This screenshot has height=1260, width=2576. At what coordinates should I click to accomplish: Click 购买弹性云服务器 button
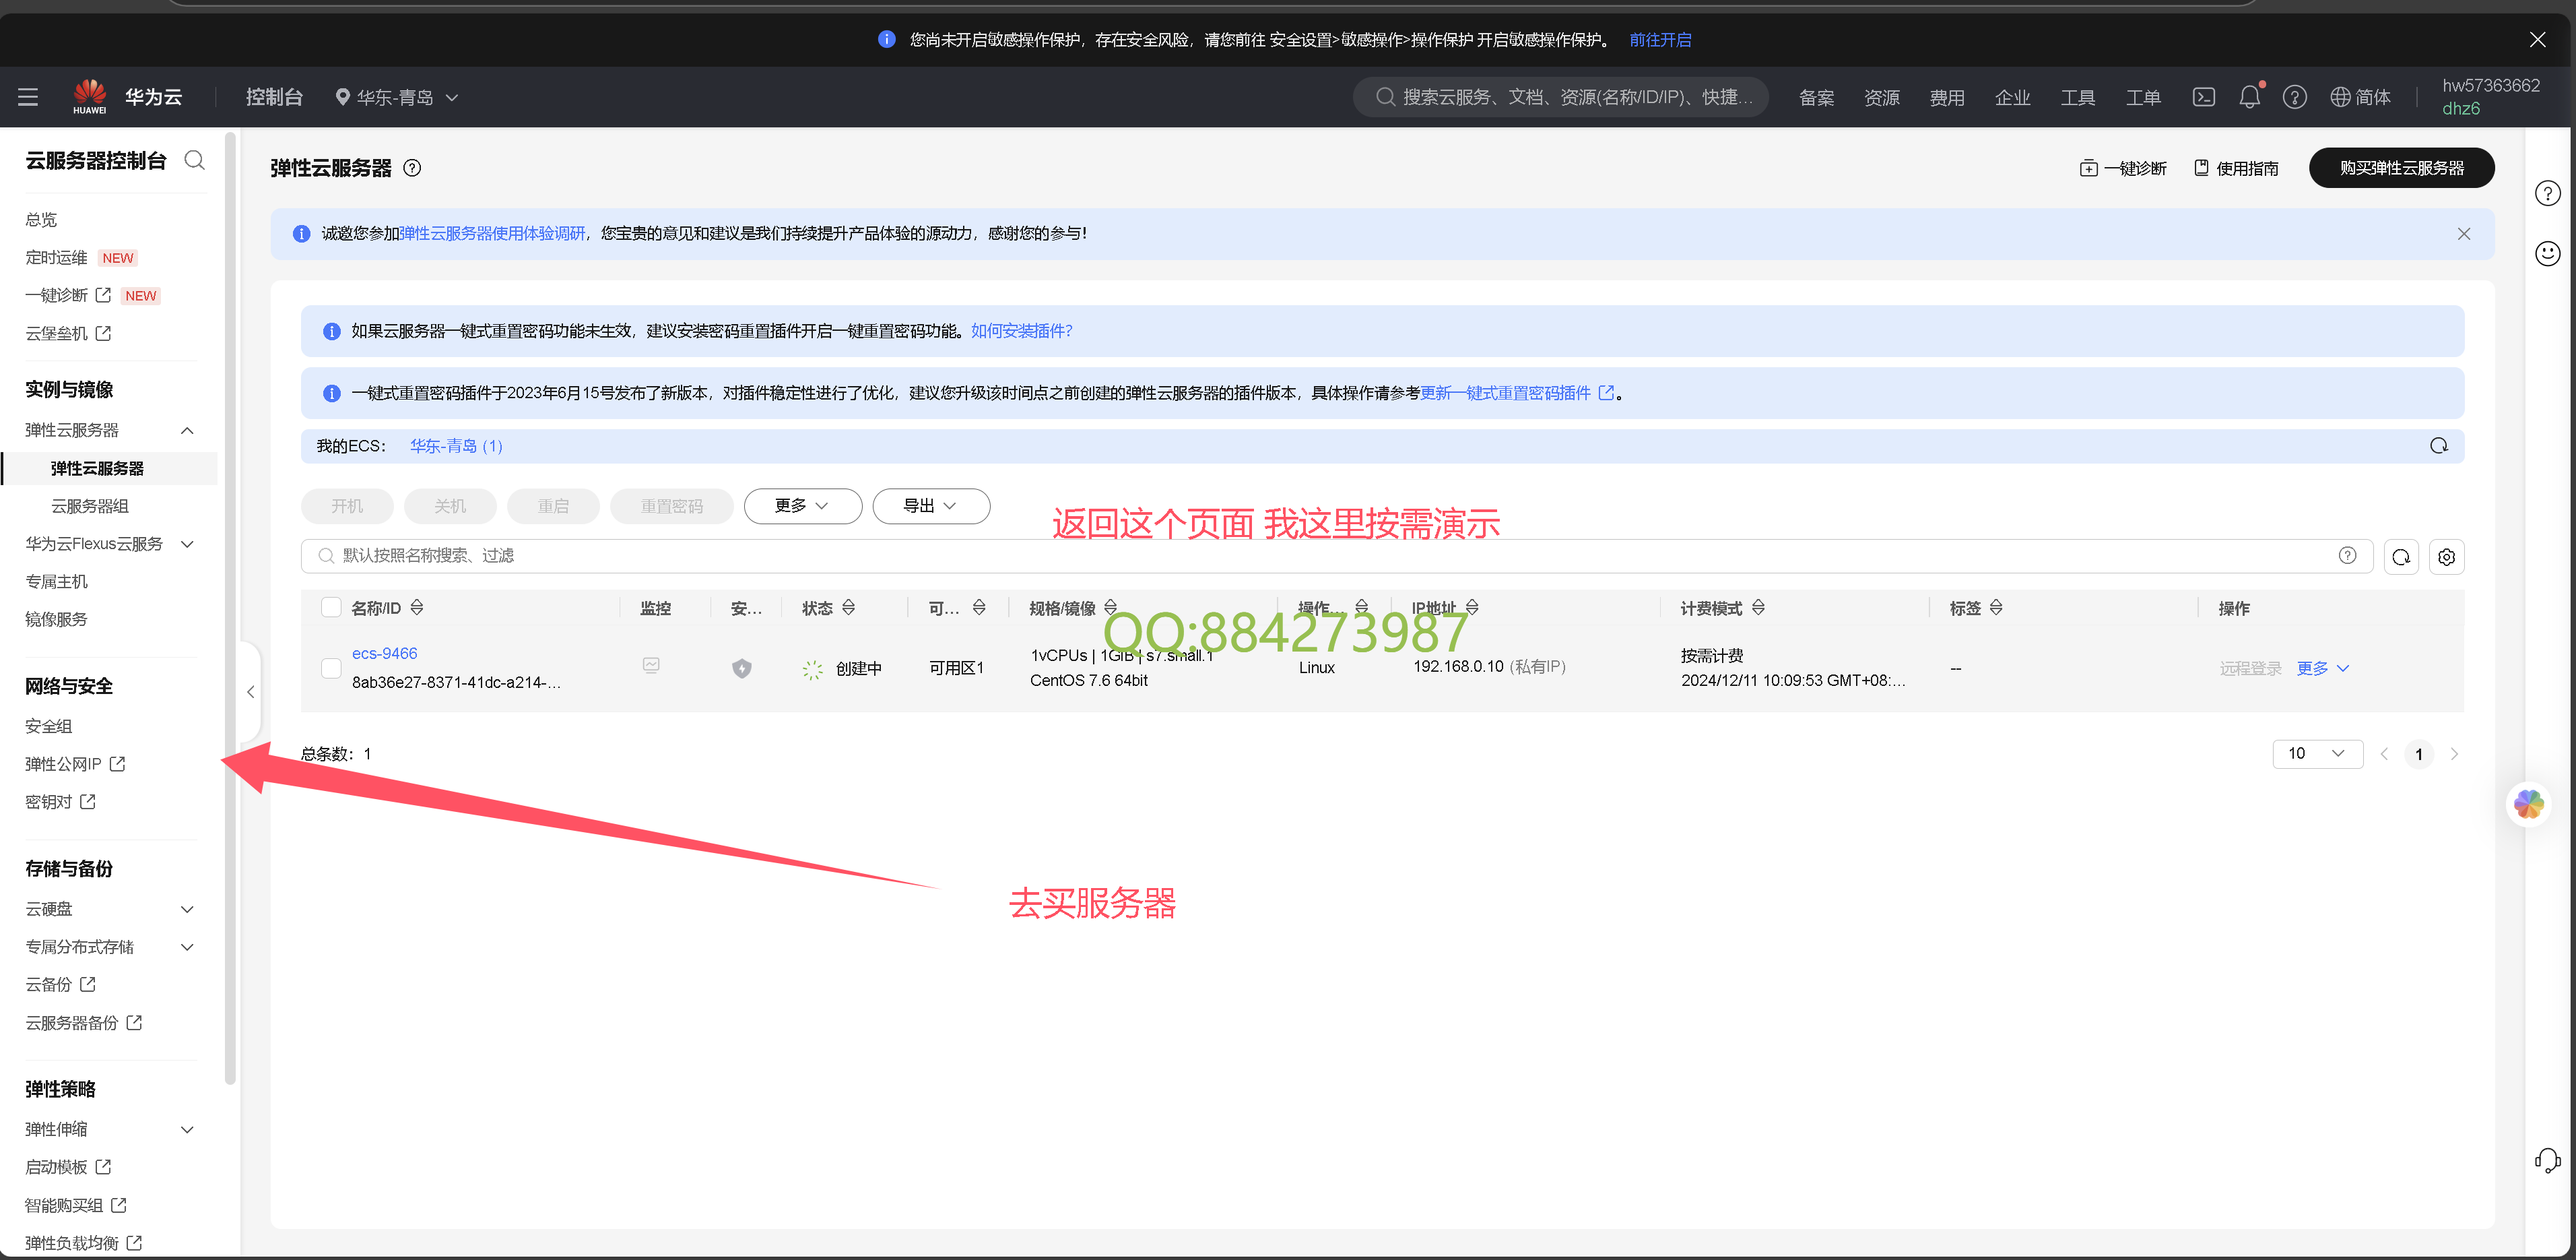click(2401, 168)
